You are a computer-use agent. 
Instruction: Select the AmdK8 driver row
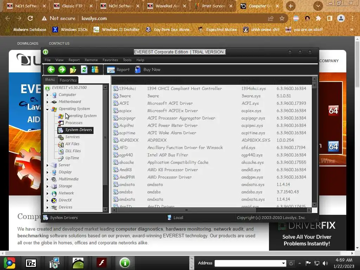211,170
